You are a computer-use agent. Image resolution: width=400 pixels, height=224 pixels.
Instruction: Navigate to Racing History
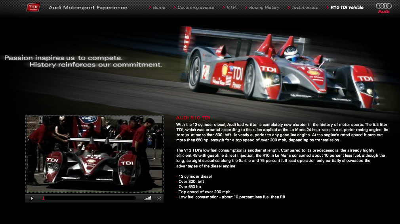(264, 8)
